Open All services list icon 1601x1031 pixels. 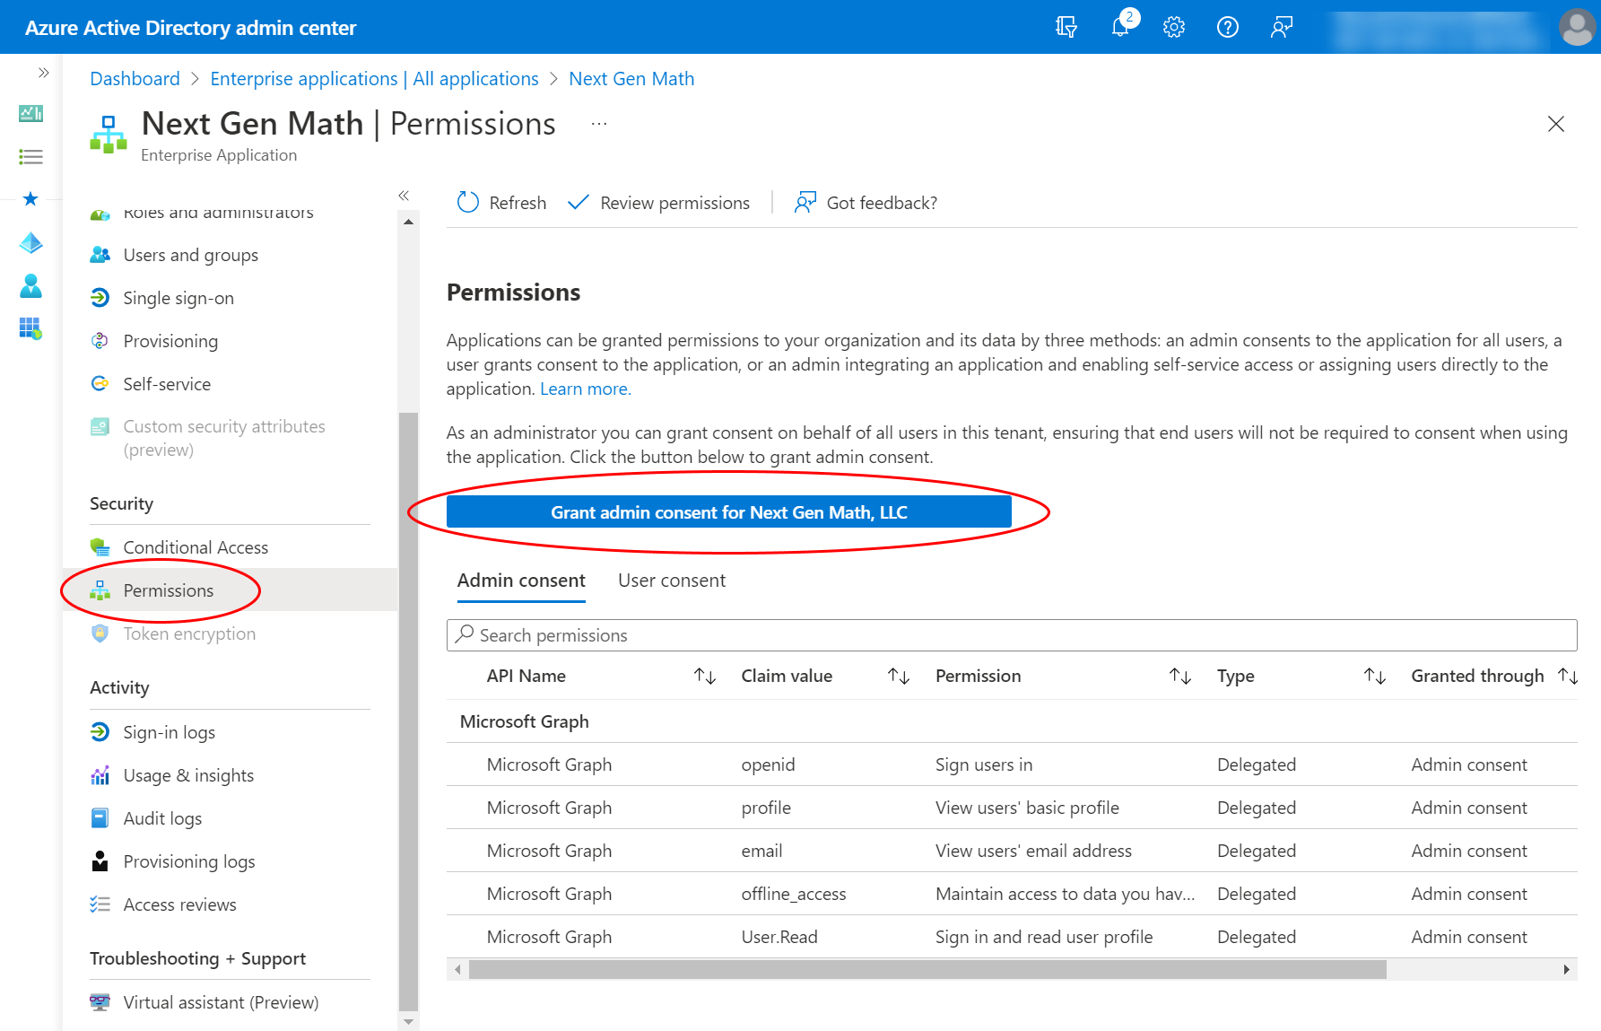click(x=30, y=157)
